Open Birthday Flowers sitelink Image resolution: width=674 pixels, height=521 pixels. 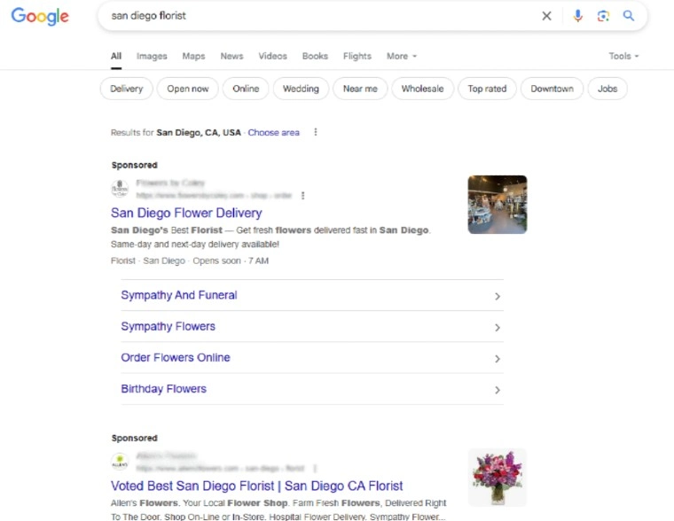tap(164, 389)
